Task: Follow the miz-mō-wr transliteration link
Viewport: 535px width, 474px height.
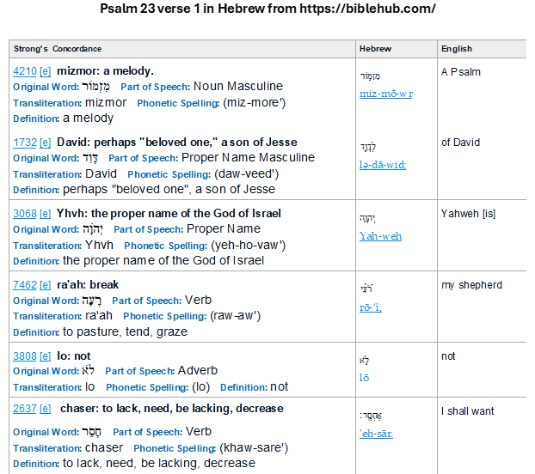Action: coord(386,94)
